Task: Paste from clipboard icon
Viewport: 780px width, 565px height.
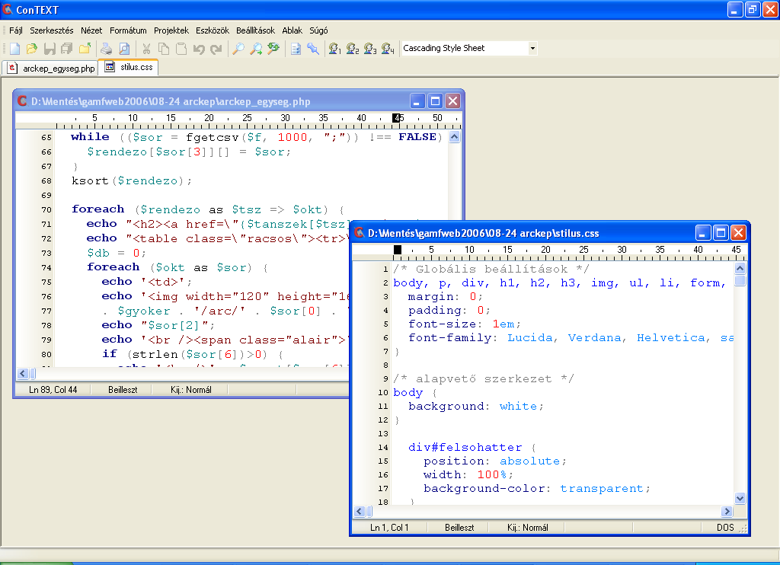Action: click(x=181, y=48)
